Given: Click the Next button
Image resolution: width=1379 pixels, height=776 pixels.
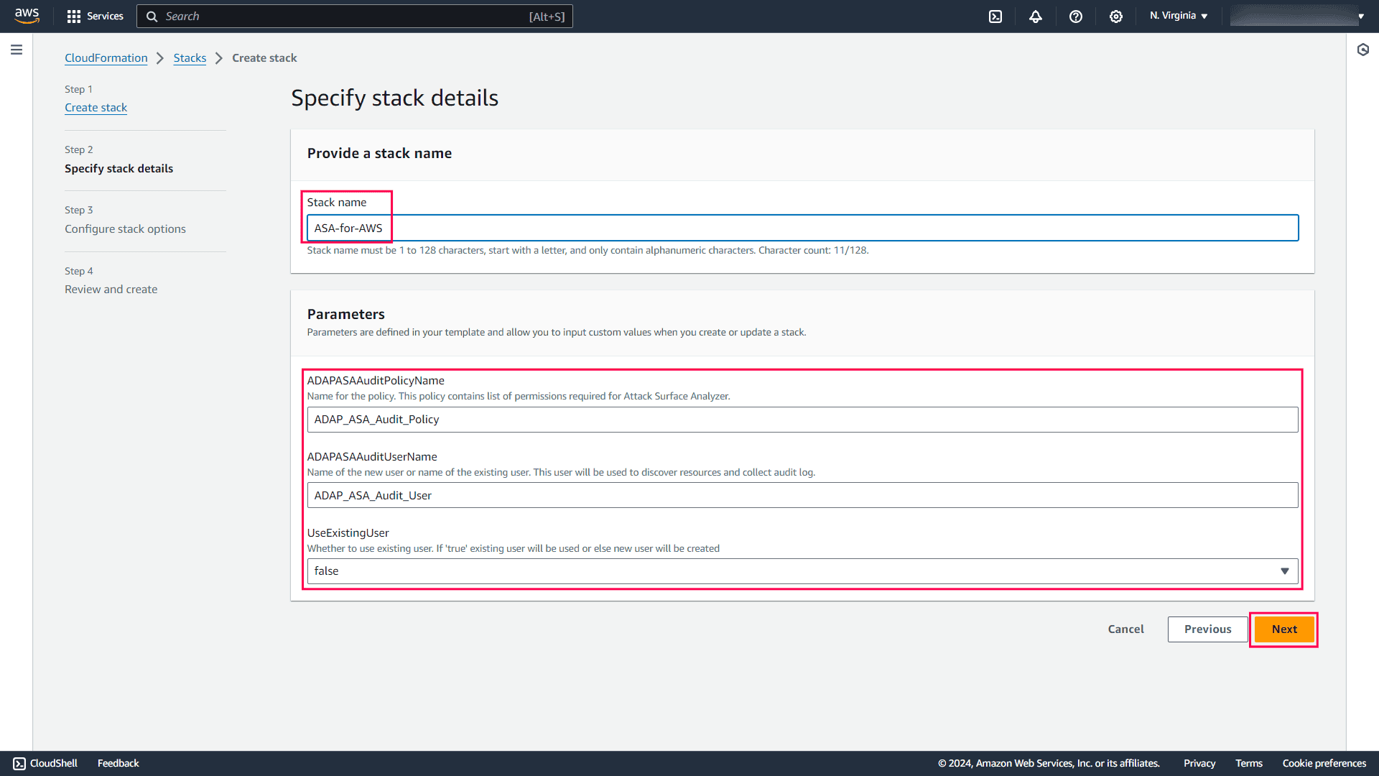Looking at the screenshot, I should tap(1283, 629).
